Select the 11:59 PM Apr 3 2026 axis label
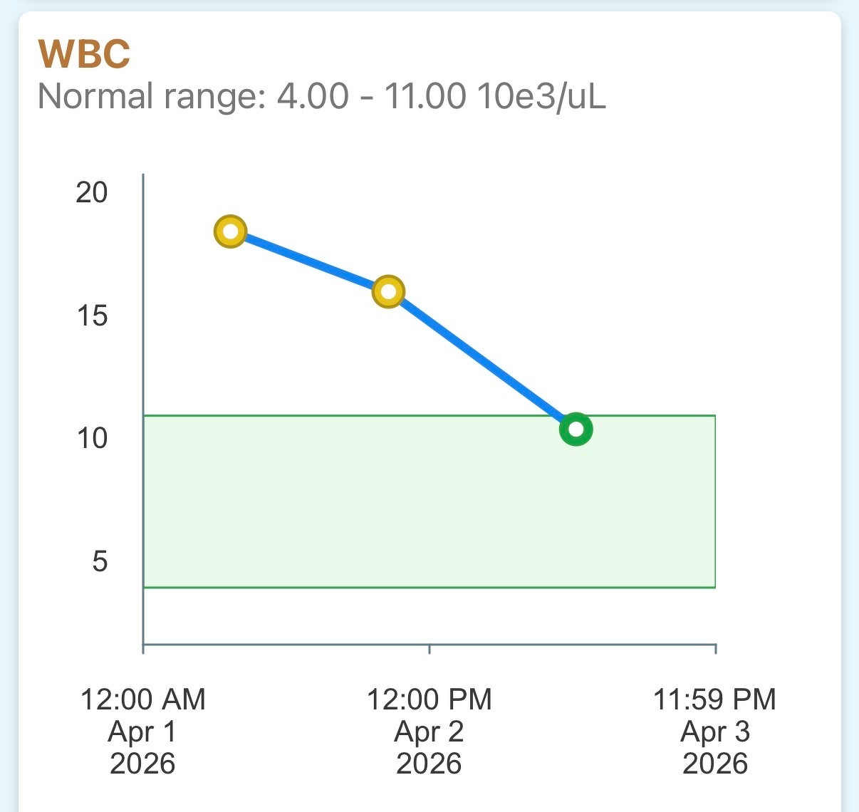Screen dimensions: 859x812 (x=715, y=731)
